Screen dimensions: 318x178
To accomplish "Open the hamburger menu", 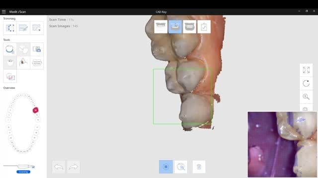I will 3,12.
